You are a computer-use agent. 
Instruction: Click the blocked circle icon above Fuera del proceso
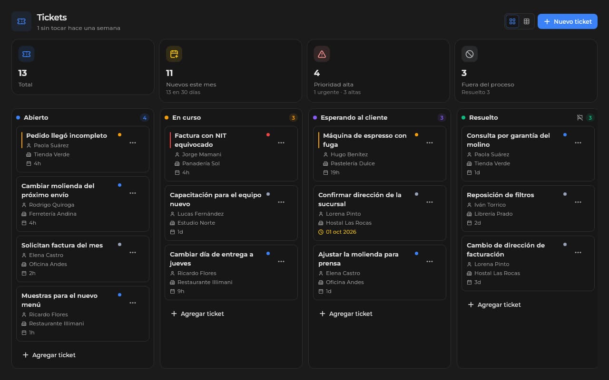[470, 54]
